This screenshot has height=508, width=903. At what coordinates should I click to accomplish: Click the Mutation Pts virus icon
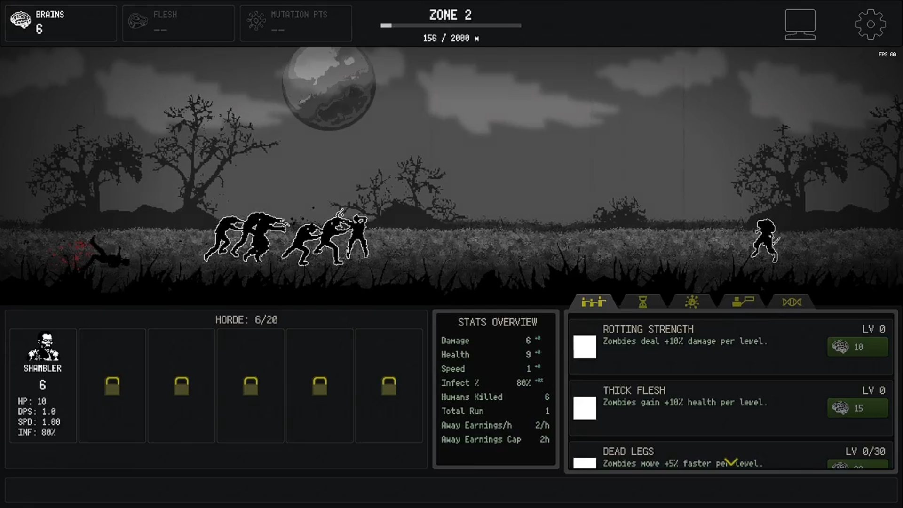[x=256, y=21]
